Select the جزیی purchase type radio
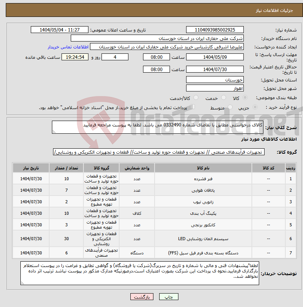Viewport: 303px width, 307px height. [255, 107]
